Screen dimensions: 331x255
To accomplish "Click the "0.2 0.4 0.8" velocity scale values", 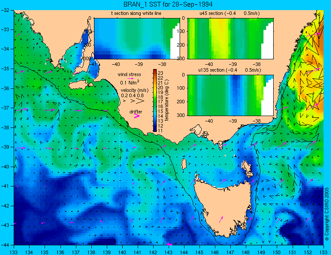I will pos(132,95).
